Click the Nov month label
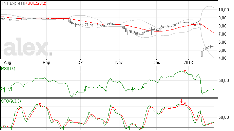This screenshot has width=234, height=131. coord(119,62)
